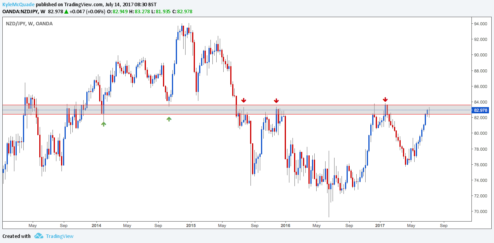Click the 70.000 price axis label
This screenshot has width=494, height=243.
(481, 211)
